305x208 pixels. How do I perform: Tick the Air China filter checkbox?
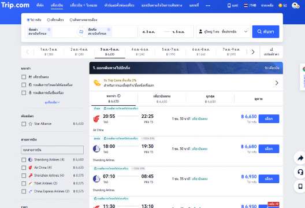pos(24,168)
